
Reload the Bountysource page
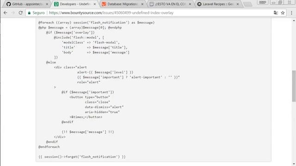(20, 13)
